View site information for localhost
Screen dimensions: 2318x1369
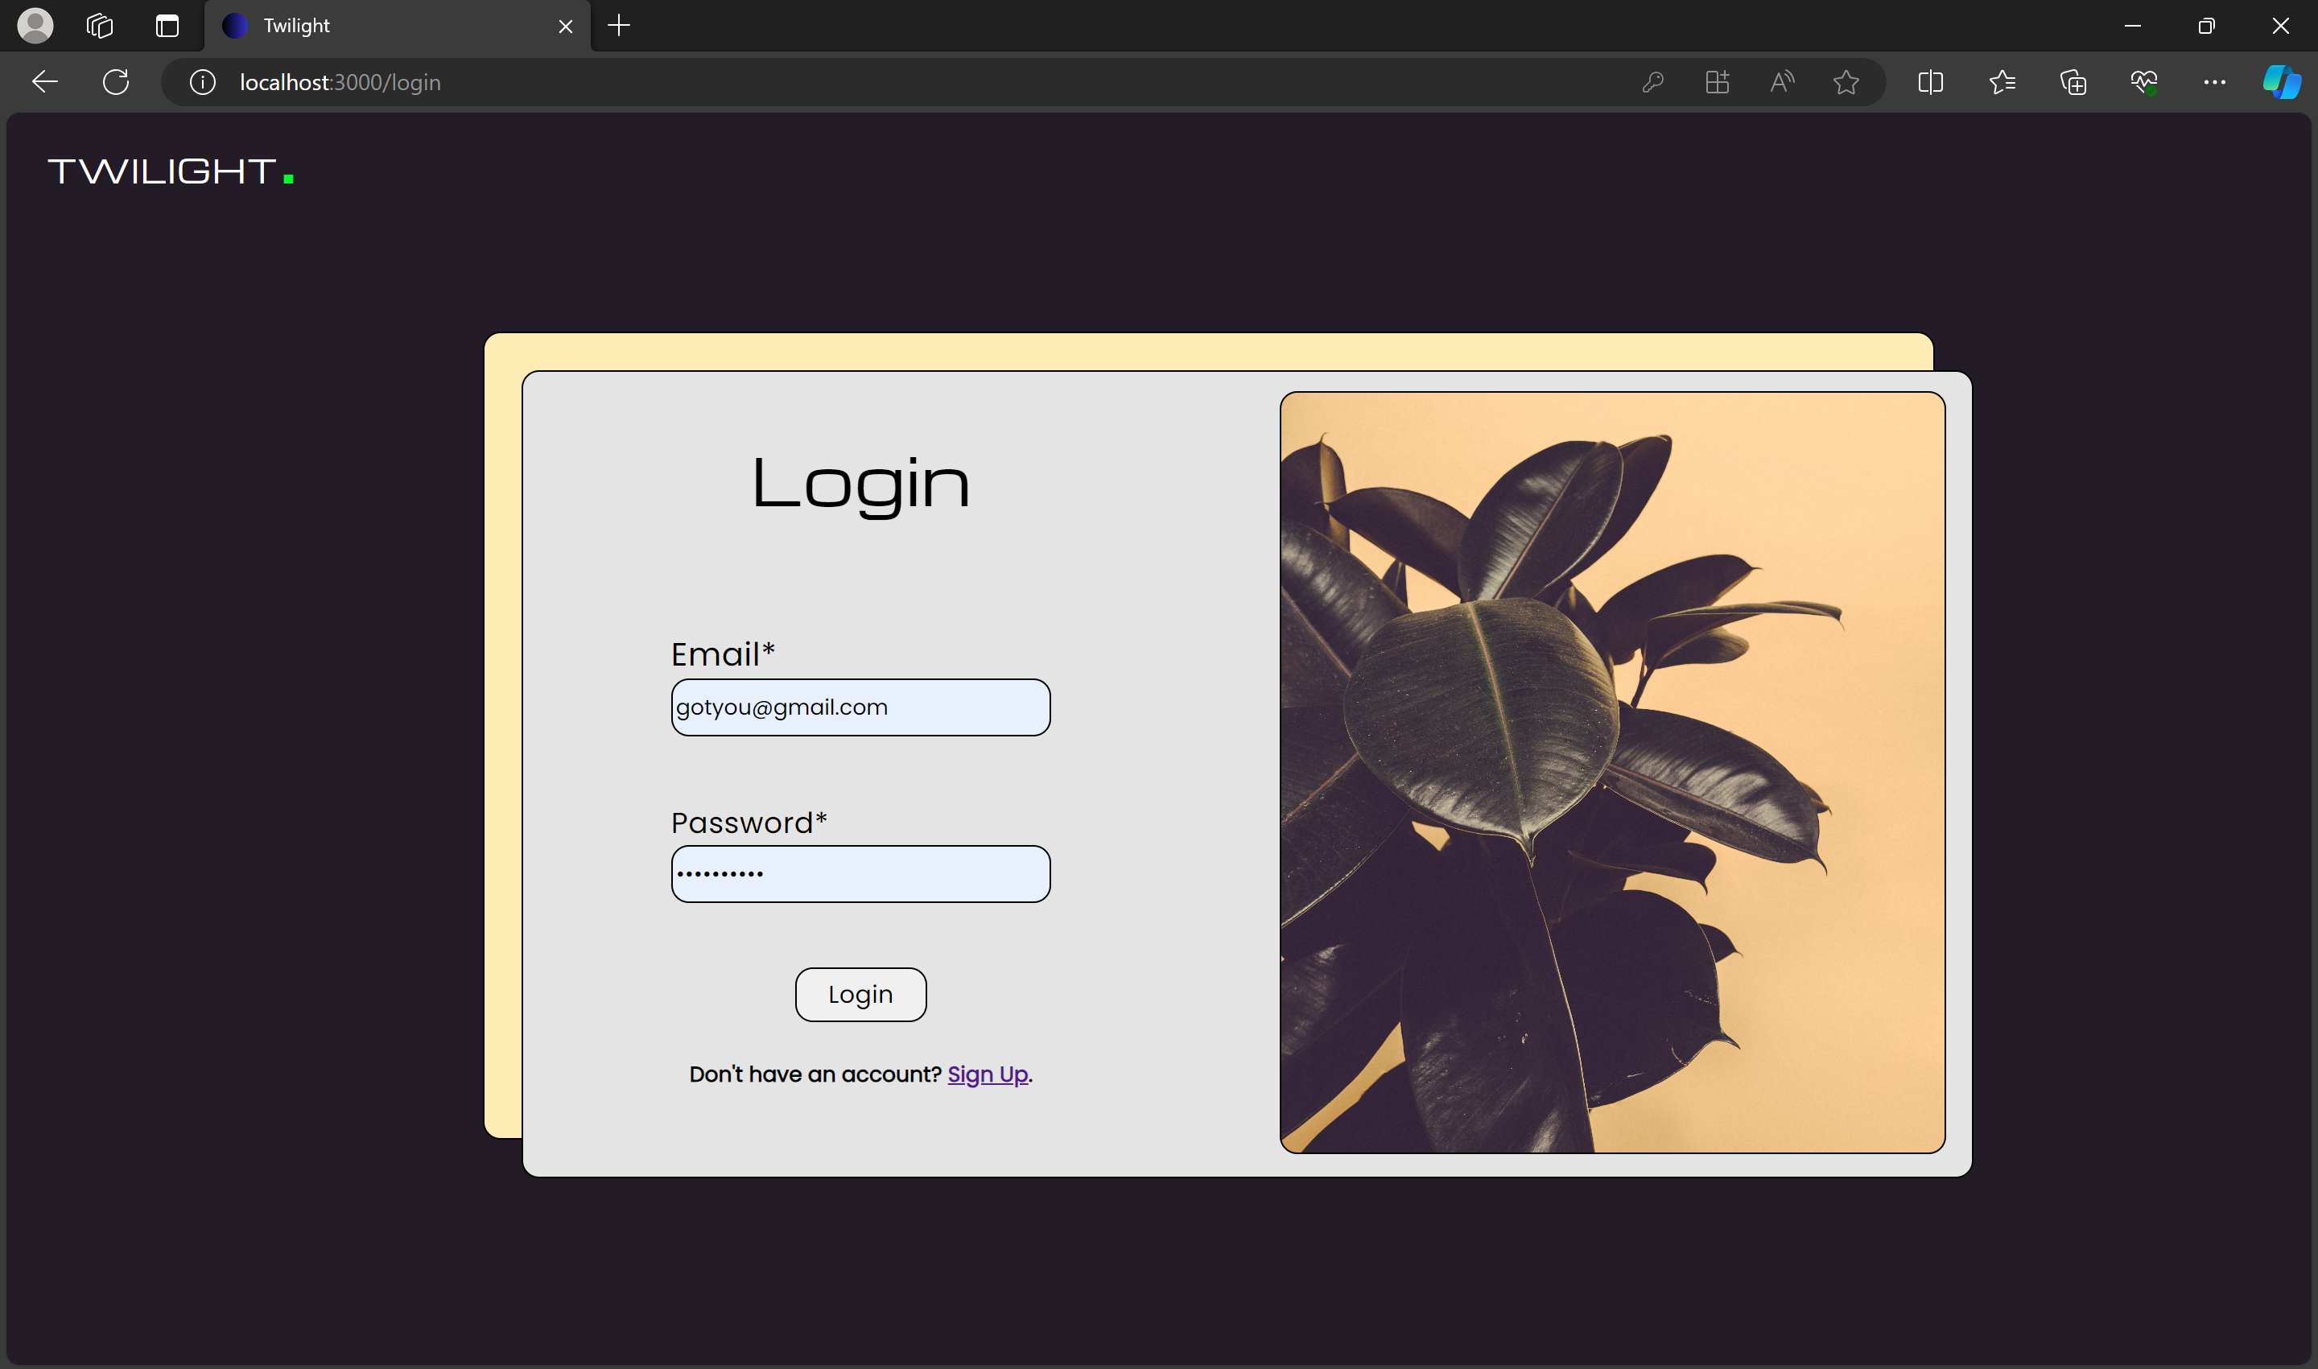click(201, 82)
